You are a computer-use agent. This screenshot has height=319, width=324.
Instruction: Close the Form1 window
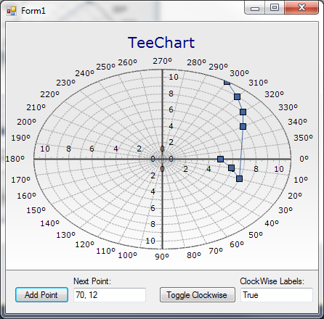coord(301,8)
